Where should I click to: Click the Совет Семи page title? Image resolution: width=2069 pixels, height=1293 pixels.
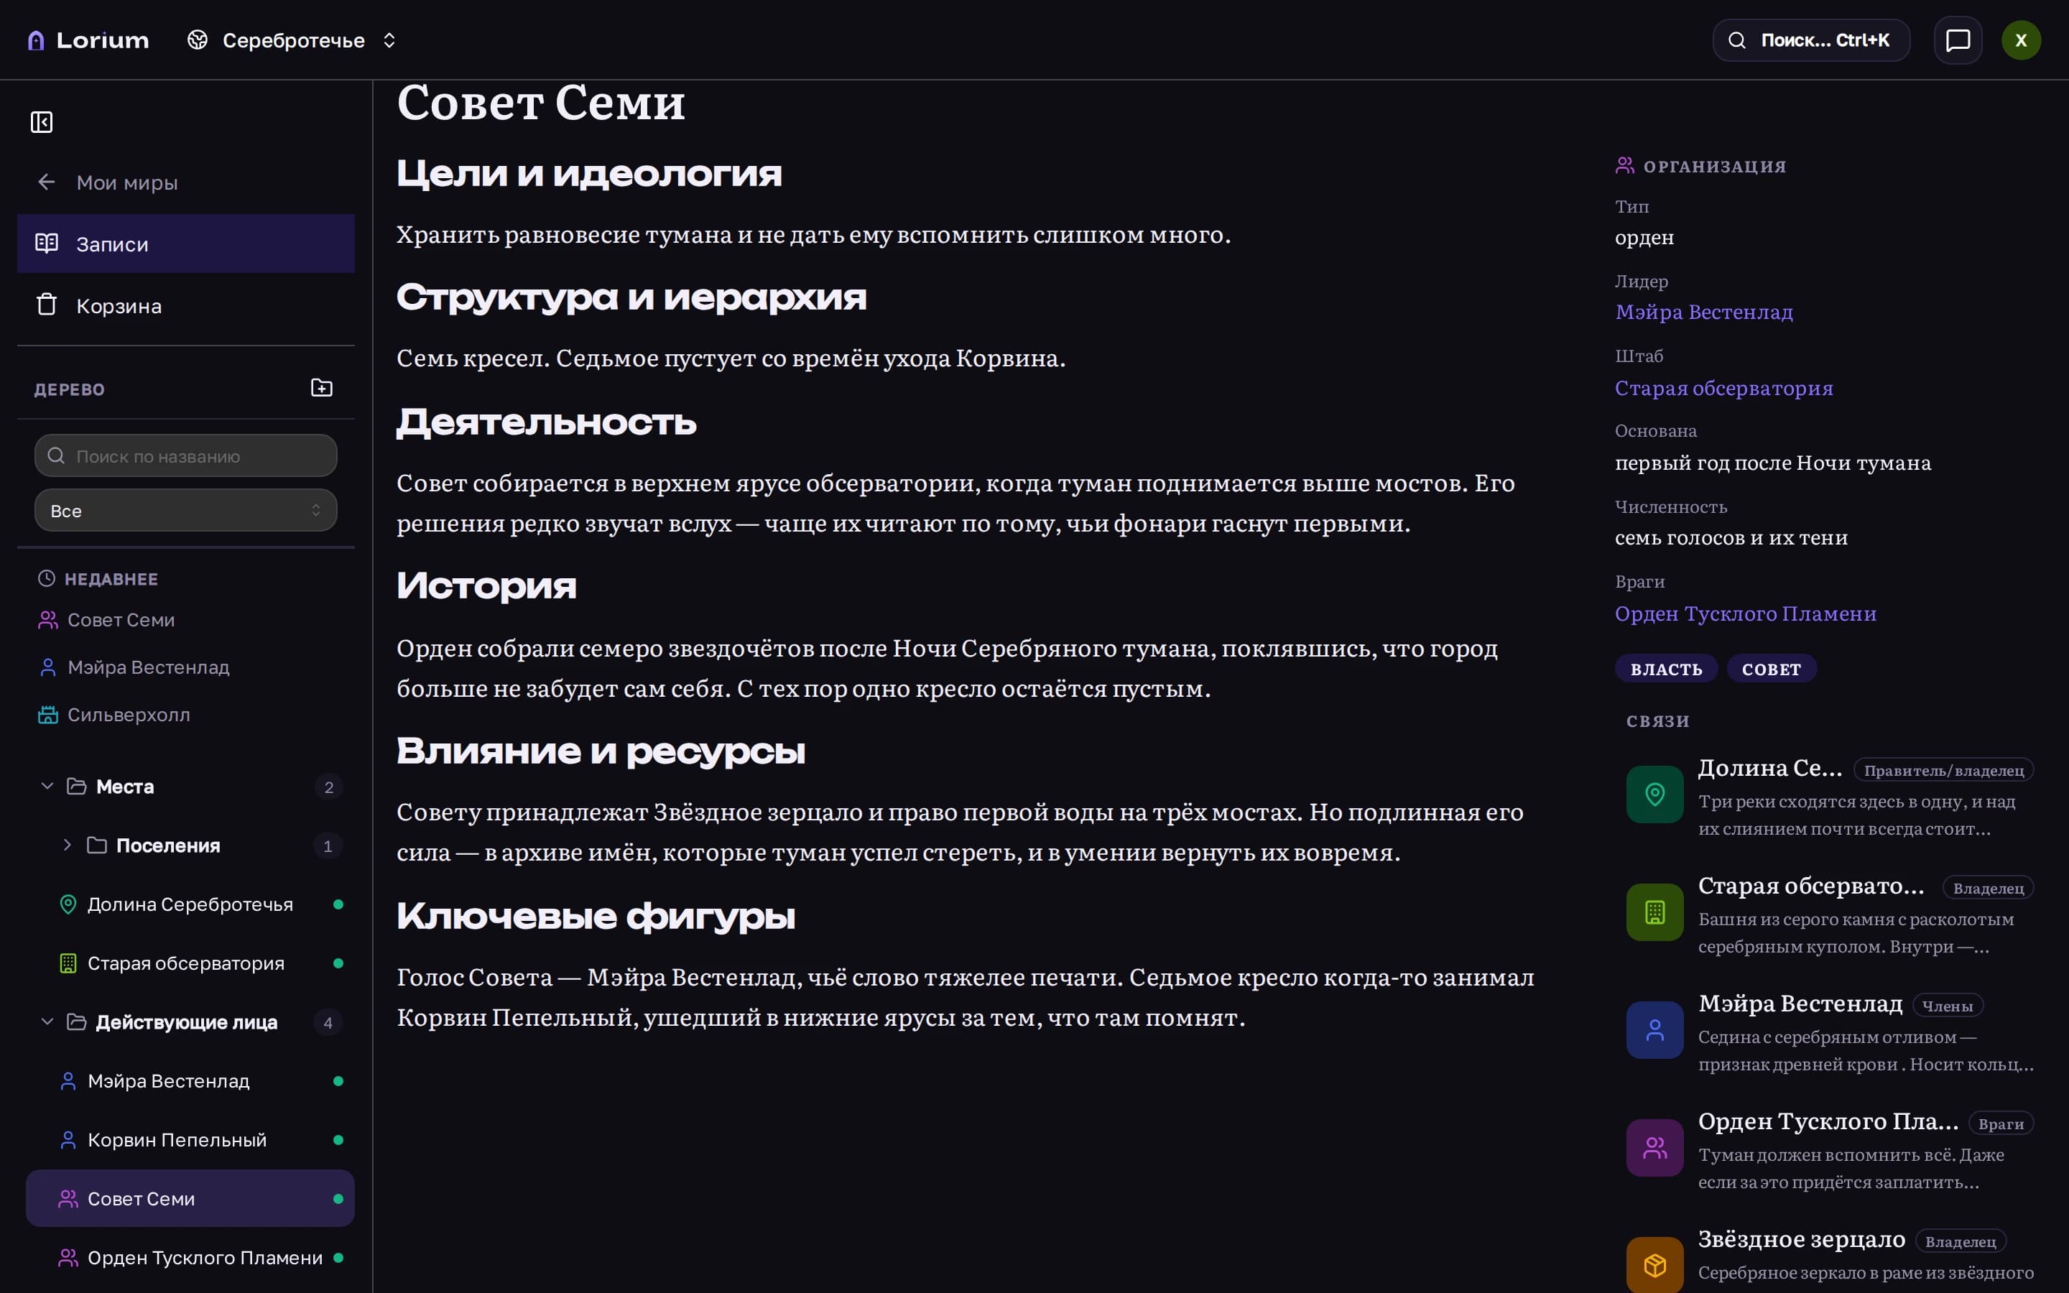click(x=541, y=103)
